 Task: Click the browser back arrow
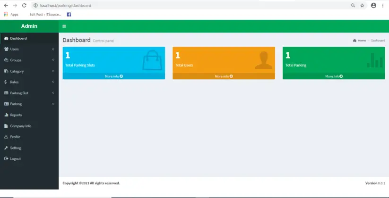[x=6, y=6]
